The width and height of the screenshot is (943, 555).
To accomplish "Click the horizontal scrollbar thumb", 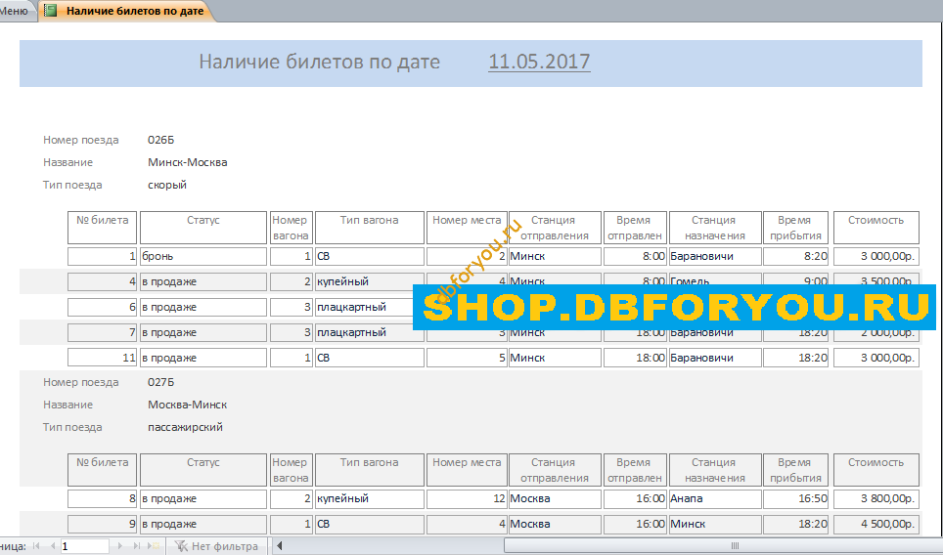I will point(735,546).
